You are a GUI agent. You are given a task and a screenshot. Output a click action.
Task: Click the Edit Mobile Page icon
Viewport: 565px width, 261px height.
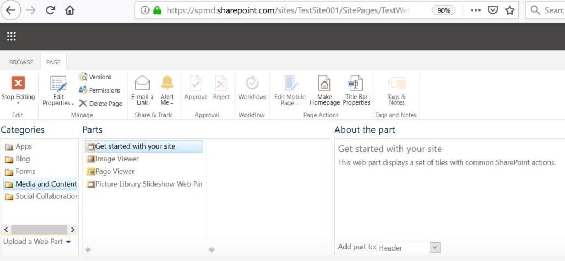point(290,83)
